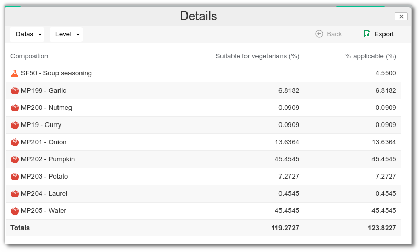Click the tomato icon next to Garlic
Viewport: 420px width, 252px height.
click(15, 91)
